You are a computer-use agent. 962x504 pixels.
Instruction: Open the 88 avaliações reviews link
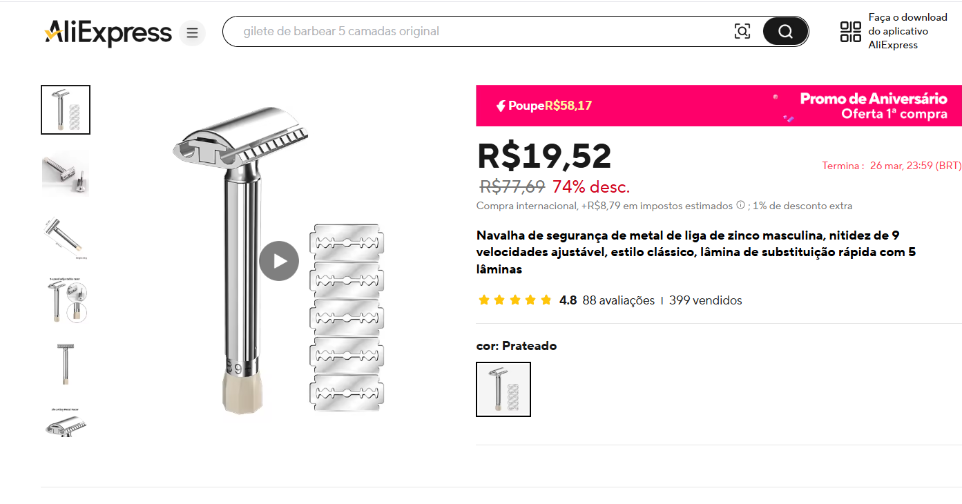point(618,300)
